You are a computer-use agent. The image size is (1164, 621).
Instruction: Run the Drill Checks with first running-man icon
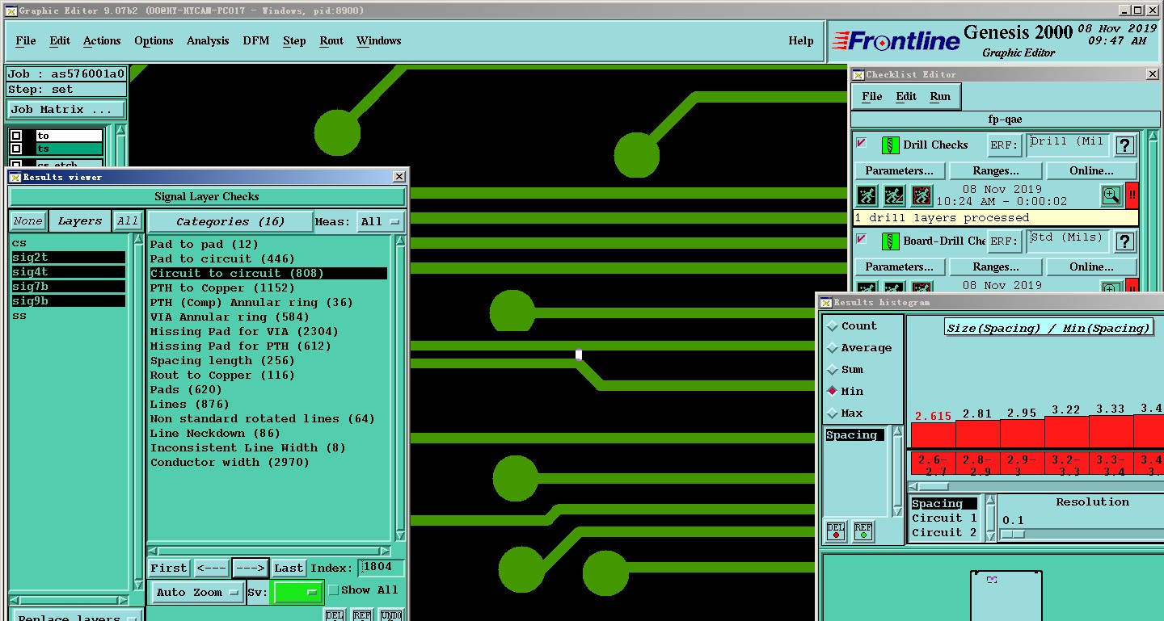coord(867,195)
